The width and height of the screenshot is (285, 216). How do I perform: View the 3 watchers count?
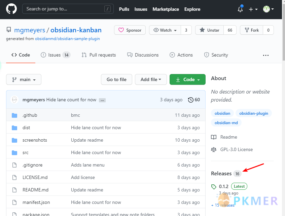coord(186,30)
